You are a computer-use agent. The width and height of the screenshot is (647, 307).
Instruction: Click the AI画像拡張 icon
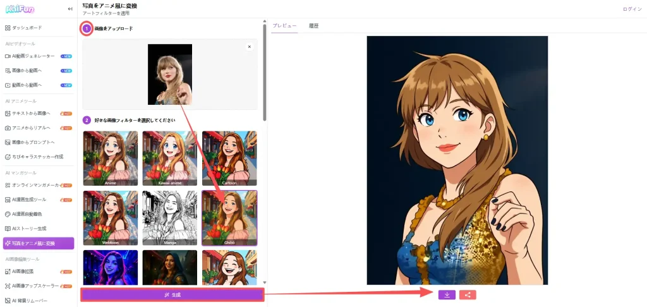(8, 272)
